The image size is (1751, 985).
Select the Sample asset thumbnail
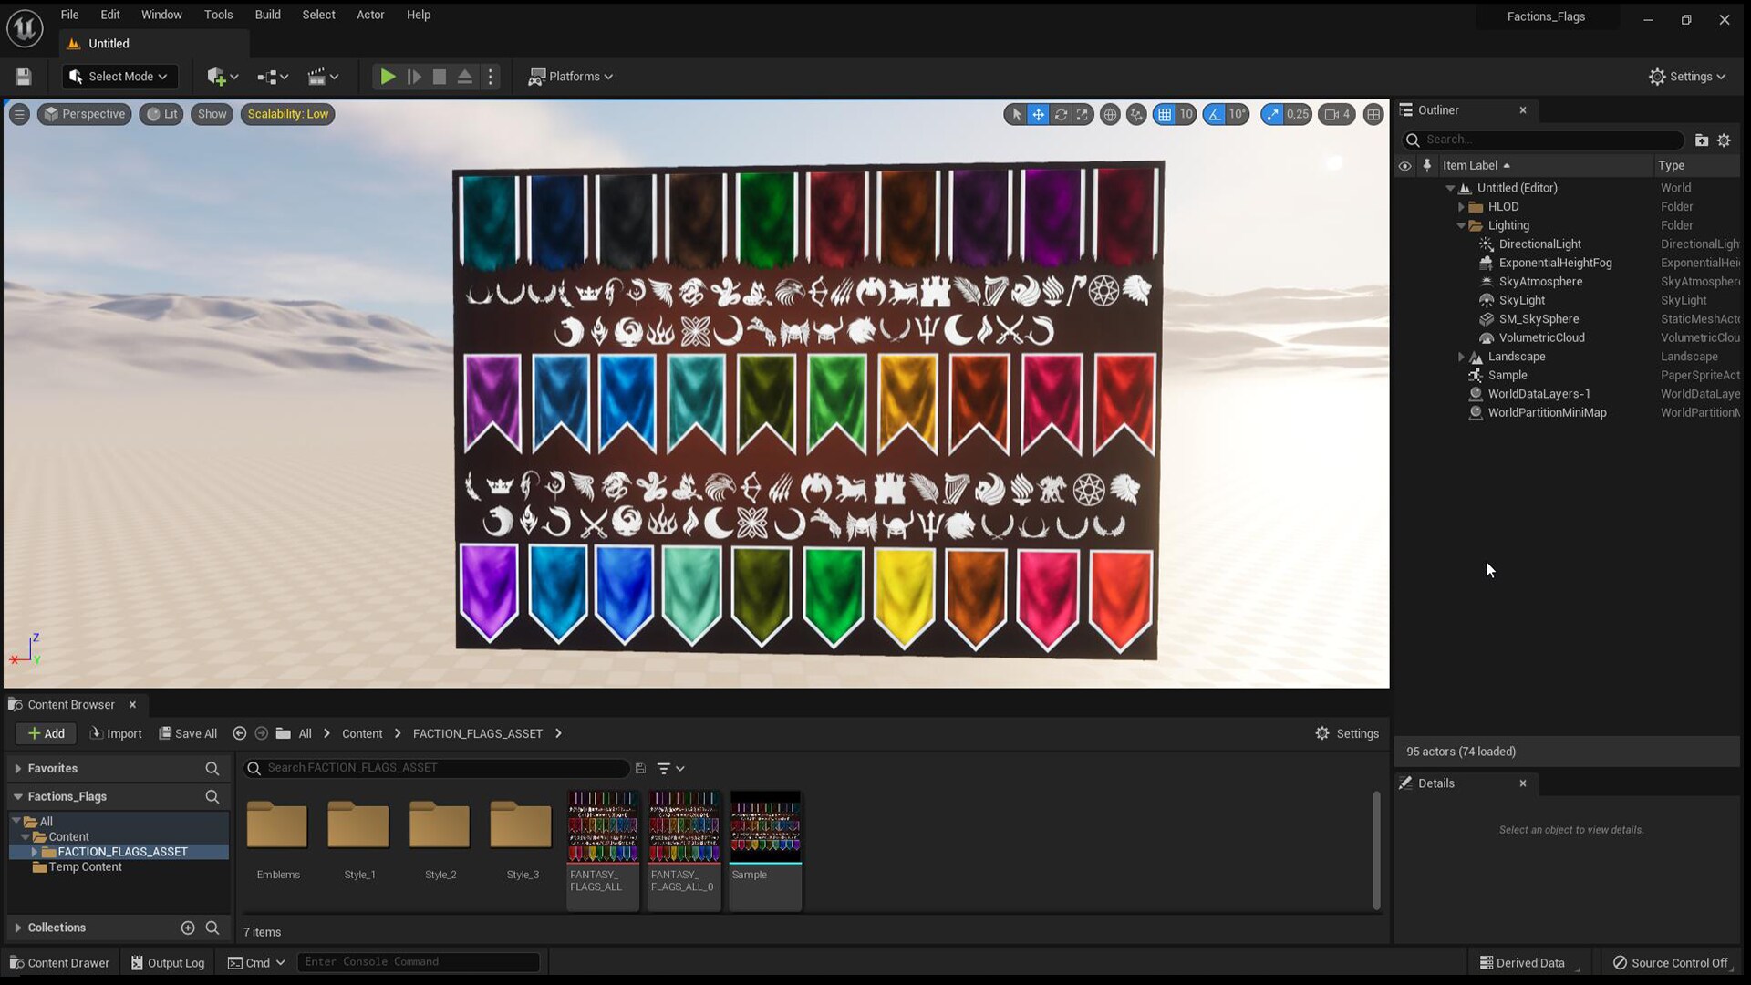coord(765,827)
